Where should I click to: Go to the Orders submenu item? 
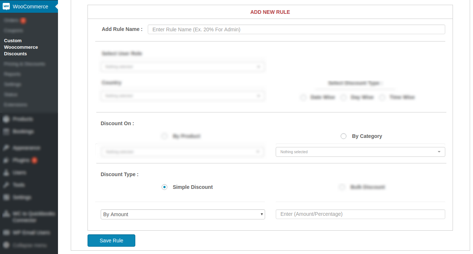(10, 20)
